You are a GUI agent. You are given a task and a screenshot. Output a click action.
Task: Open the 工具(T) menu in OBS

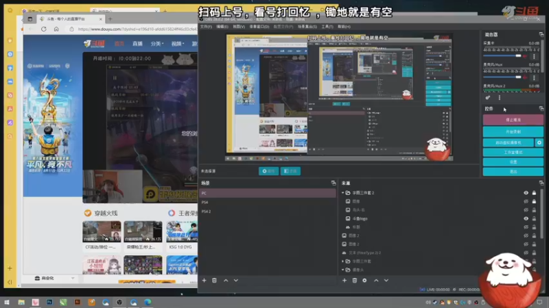(x=327, y=27)
